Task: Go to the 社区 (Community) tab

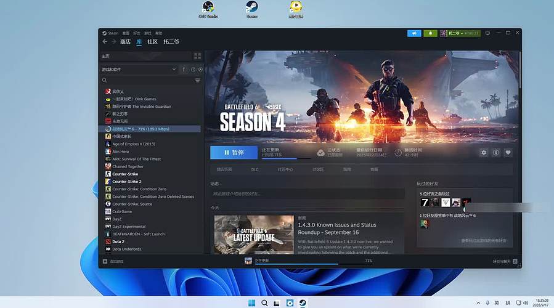Action: (x=152, y=42)
